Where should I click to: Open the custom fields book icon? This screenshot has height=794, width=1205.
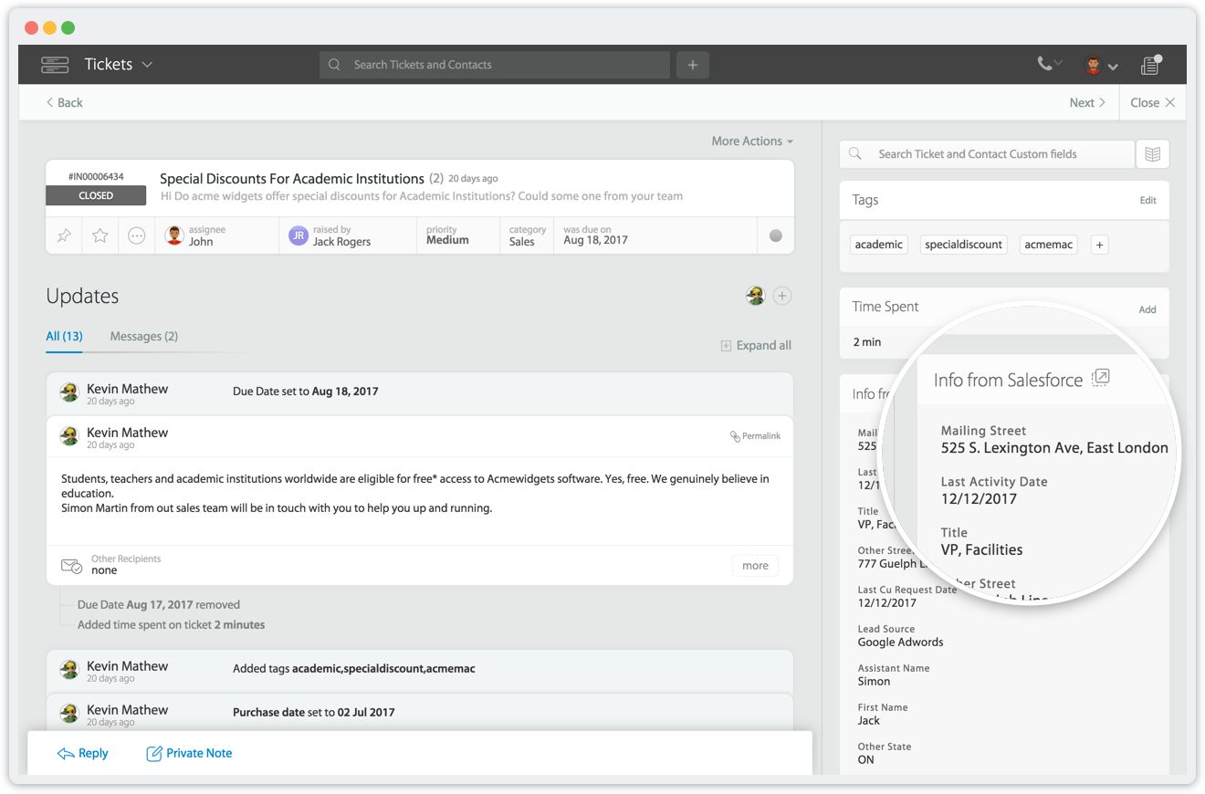[x=1152, y=154]
